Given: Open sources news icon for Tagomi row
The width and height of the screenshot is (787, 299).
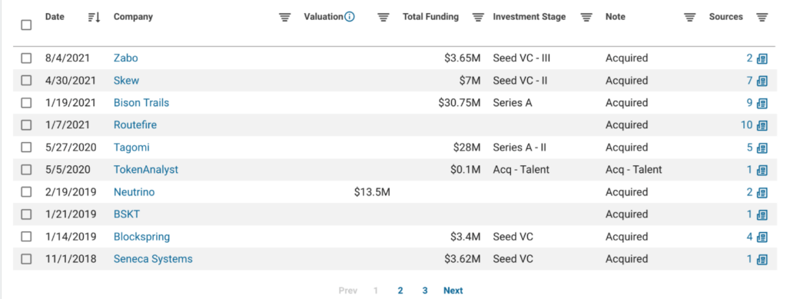Looking at the screenshot, I should tap(762, 148).
